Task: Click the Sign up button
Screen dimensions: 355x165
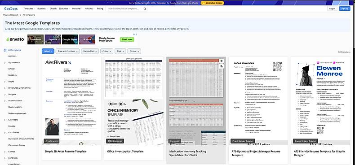Action: [345, 9]
